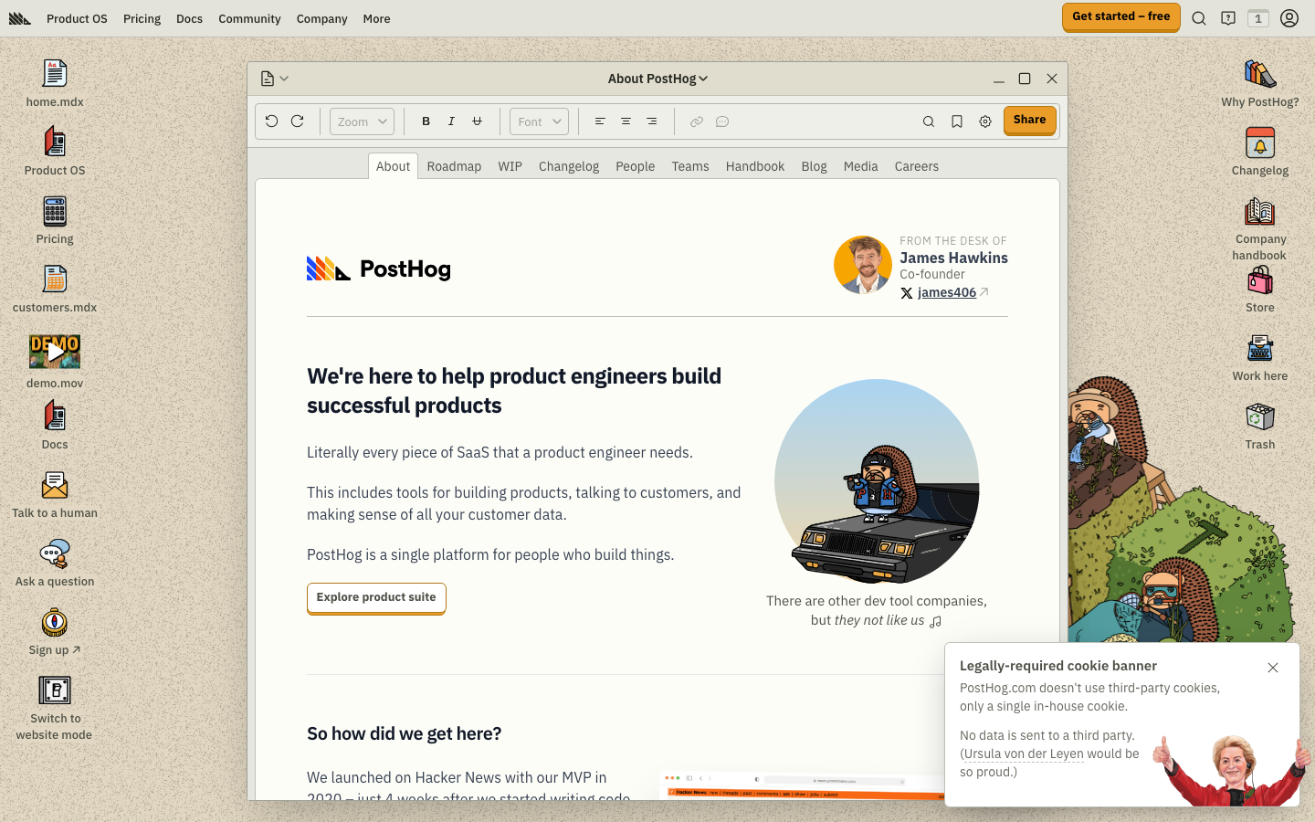Open the Community top menu item
The width and height of the screenshot is (1315, 822).
[249, 18]
